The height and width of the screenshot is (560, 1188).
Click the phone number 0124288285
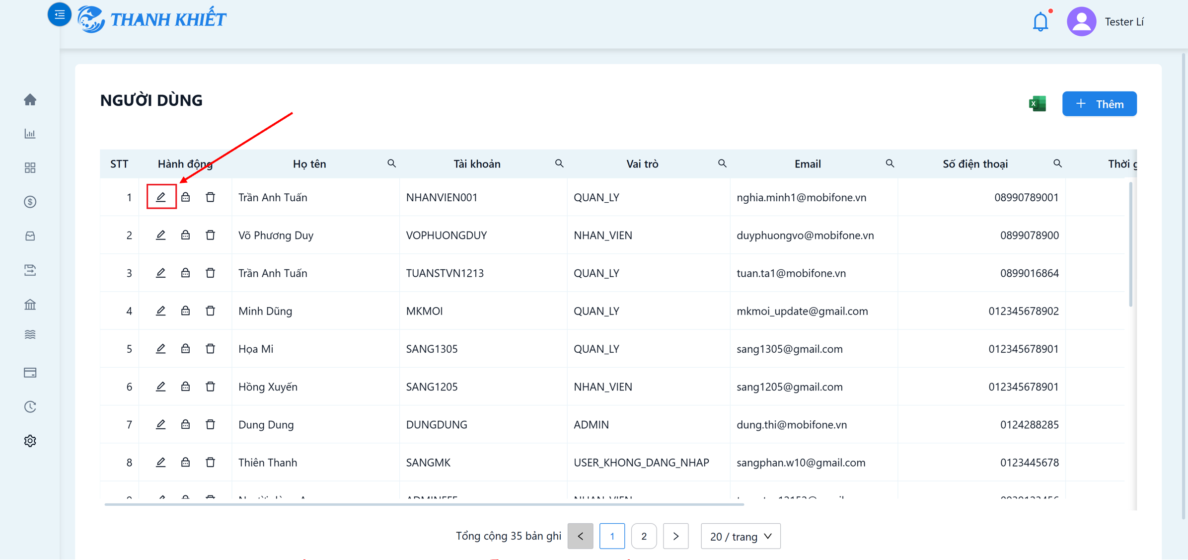[x=1029, y=424]
